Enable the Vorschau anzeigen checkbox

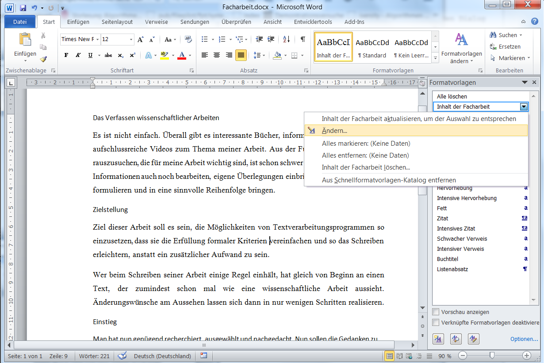(x=436, y=312)
